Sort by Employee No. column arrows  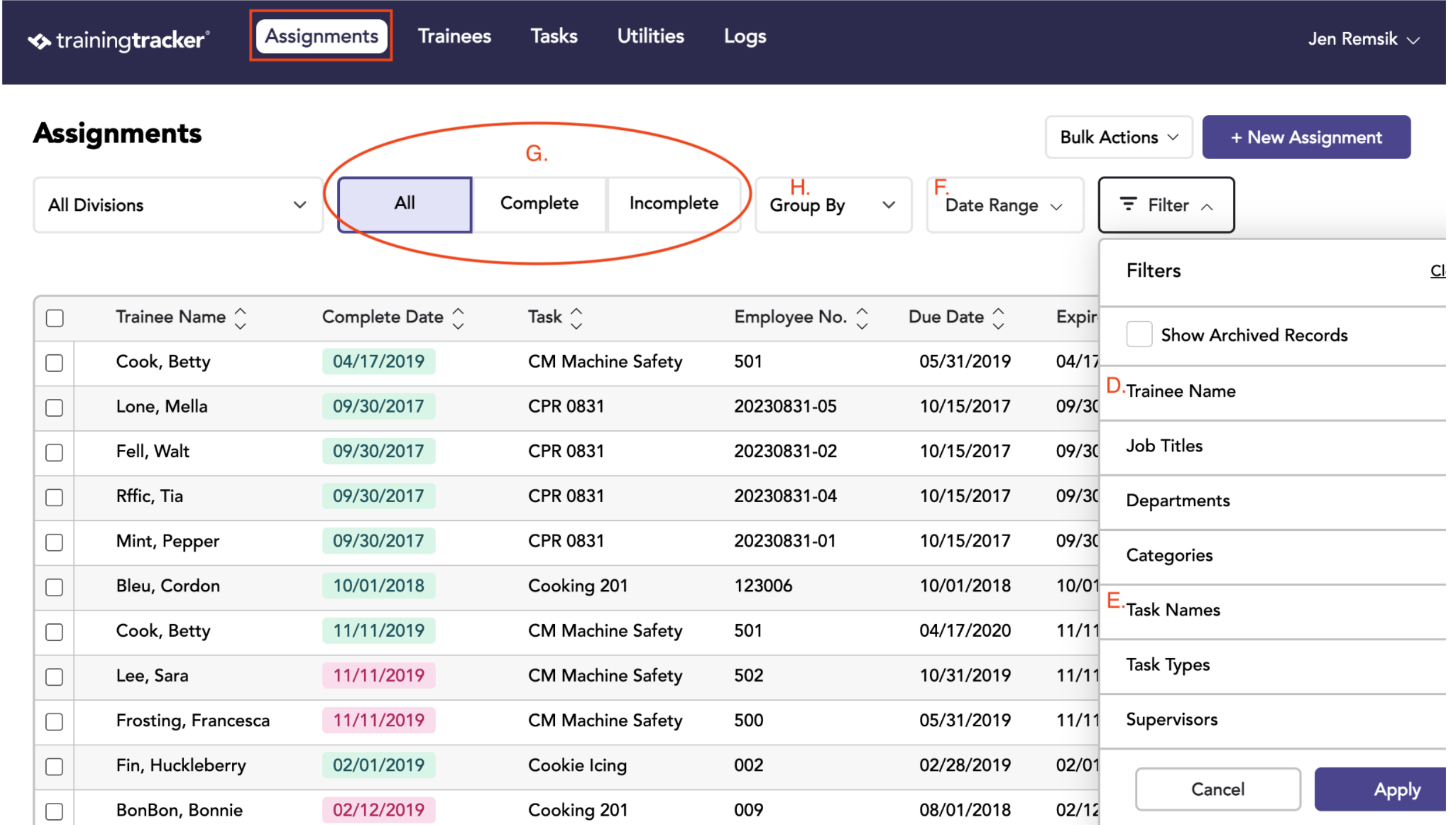[861, 318]
